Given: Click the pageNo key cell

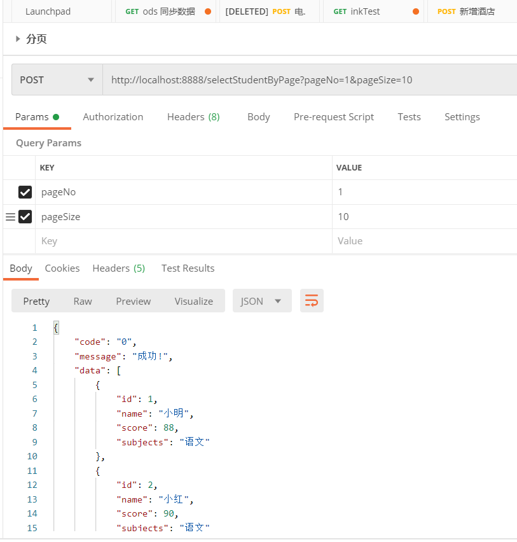Looking at the screenshot, I should tap(184, 192).
